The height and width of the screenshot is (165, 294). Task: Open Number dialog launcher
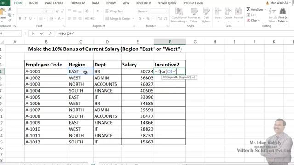(x=167, y=26)
